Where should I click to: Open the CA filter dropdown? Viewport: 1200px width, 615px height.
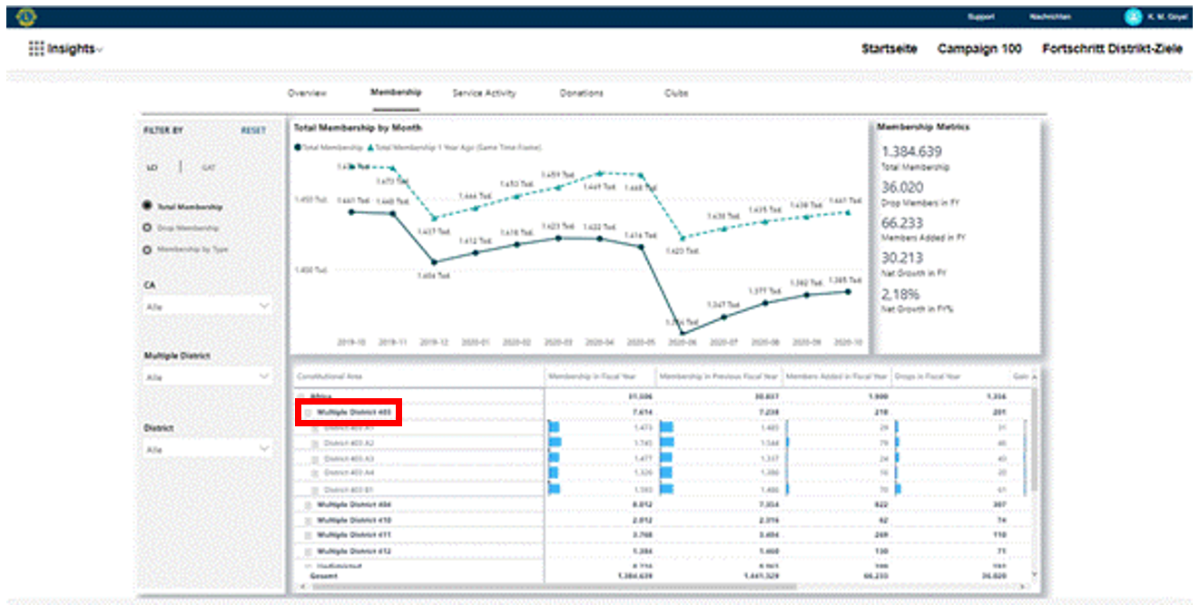point(208,307)
